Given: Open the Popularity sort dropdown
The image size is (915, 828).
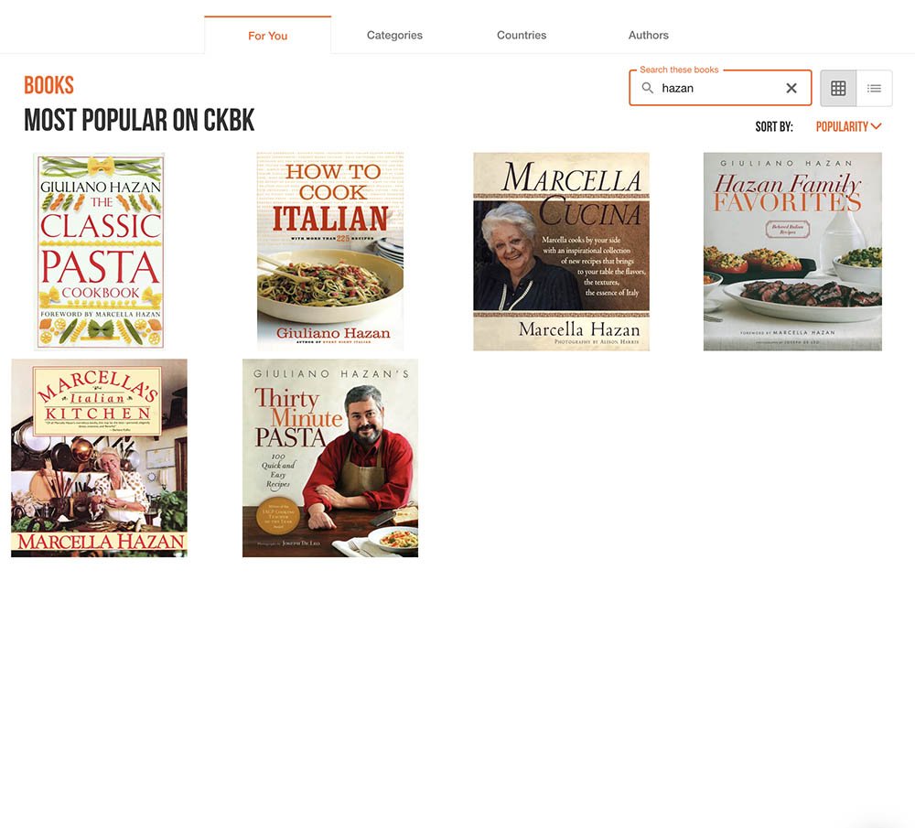Looking at the screenshot, I should coord(848,126).
